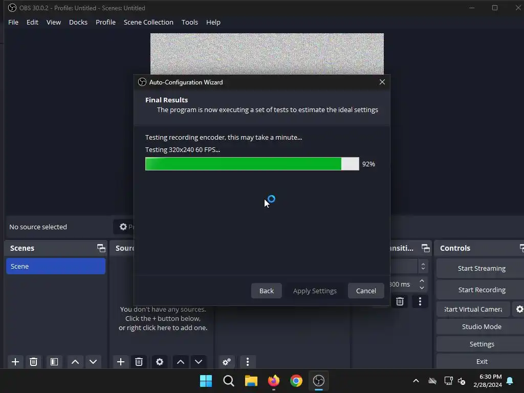Move source up arrow in Sources panel
The width and height of the screenshot is (524, 393).
[x=181, y=362]
